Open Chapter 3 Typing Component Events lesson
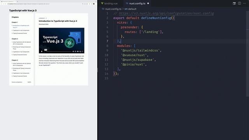249x140 pixels. pos(19,76)
